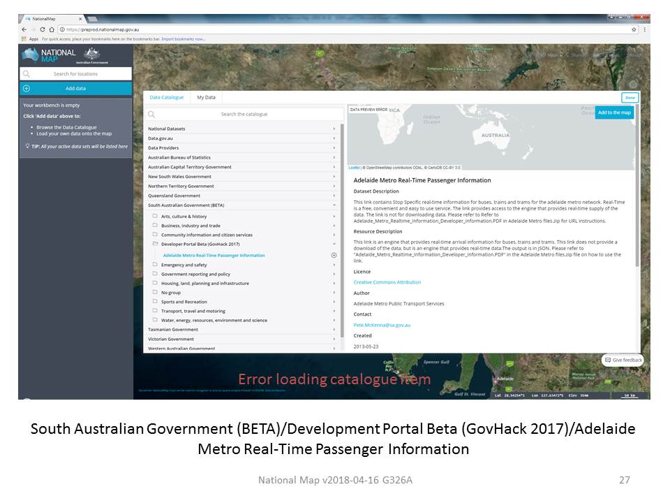Open the Chrome menu dots
The width and height of the screenshot is (670, 503).
(x=644, y=29)
